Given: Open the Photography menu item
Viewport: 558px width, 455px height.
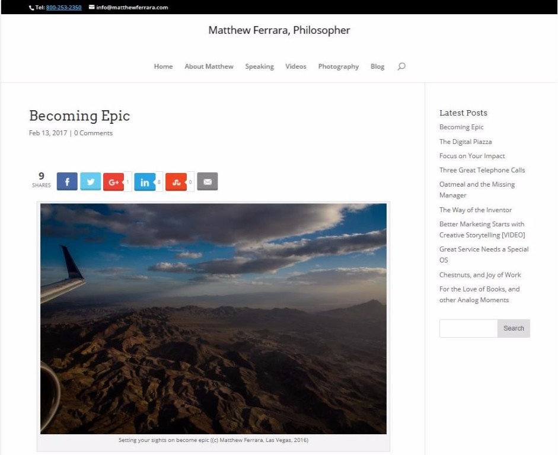Looking at the screenshot, I should click(x=338, y=66).
